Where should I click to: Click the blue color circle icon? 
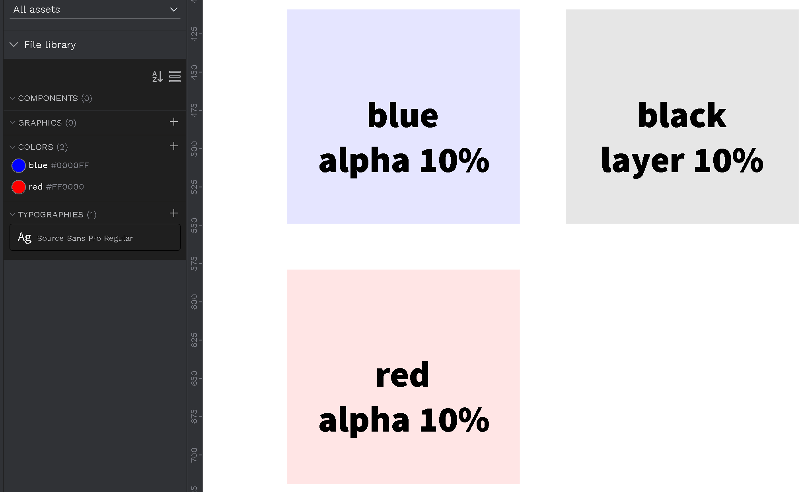[18, 165]
